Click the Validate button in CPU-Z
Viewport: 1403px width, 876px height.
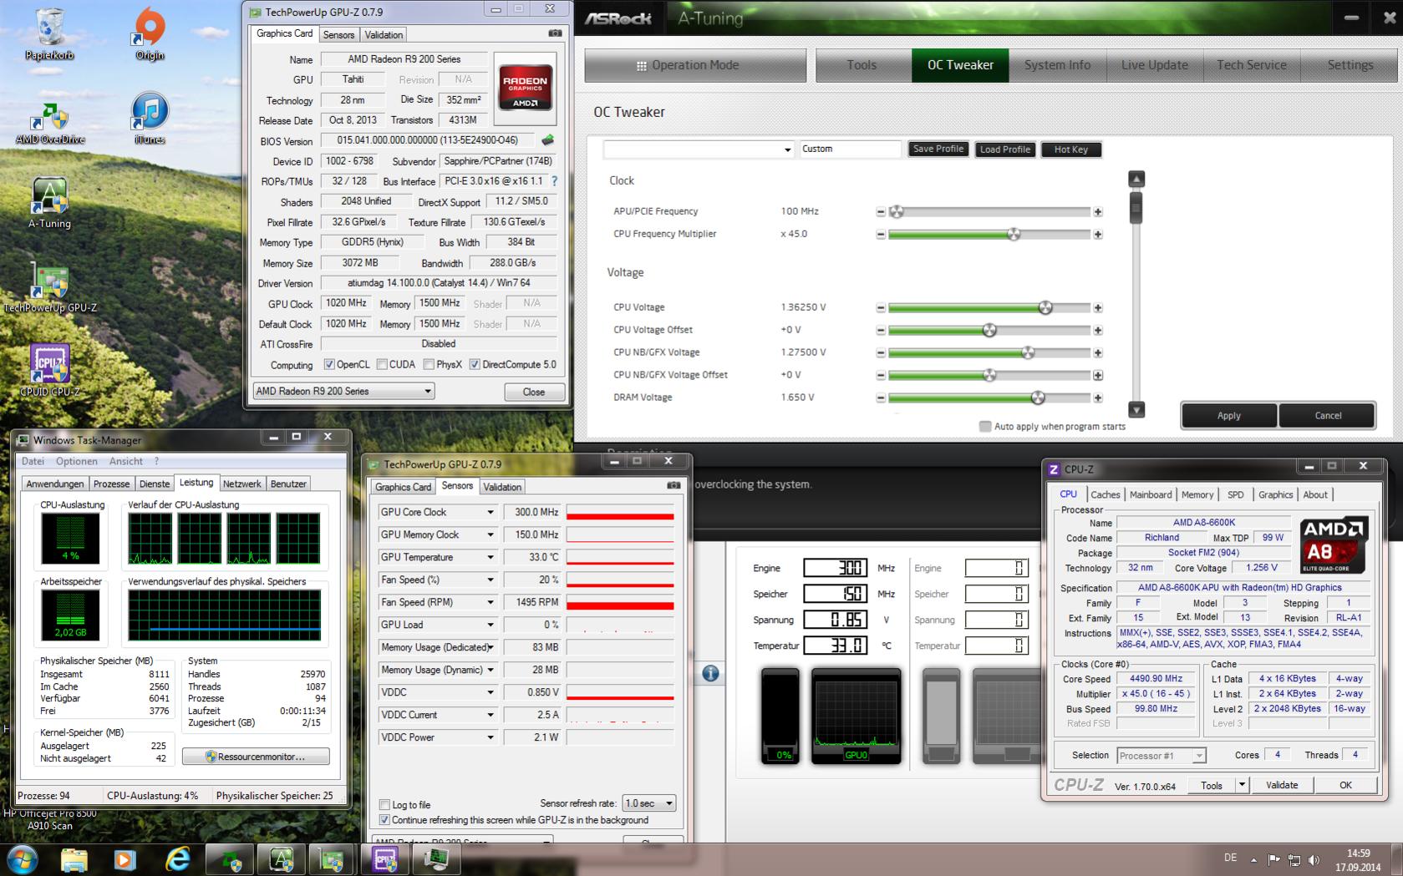(1282, 785)
